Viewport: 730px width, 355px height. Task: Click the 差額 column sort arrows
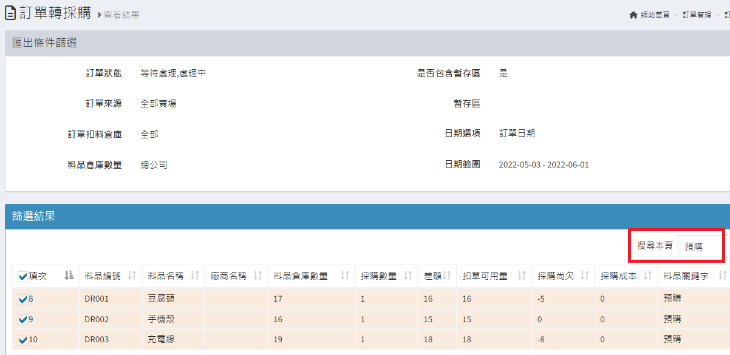tap(446, 276)
